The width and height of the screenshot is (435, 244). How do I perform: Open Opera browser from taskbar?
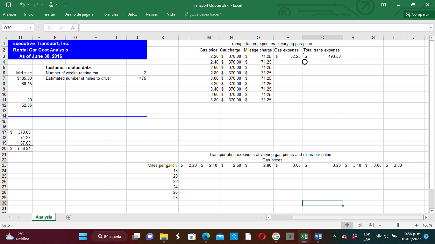(x=262, y=236)
